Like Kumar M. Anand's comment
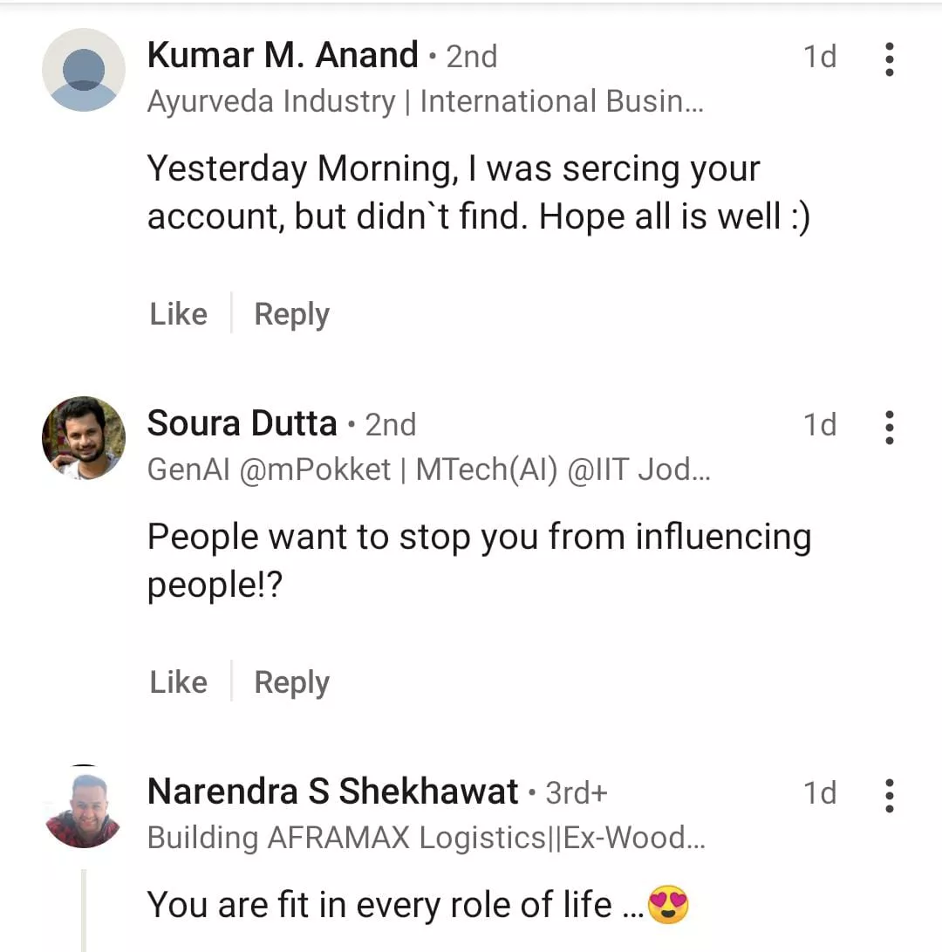Screen dimensions: 942x952 179,314
